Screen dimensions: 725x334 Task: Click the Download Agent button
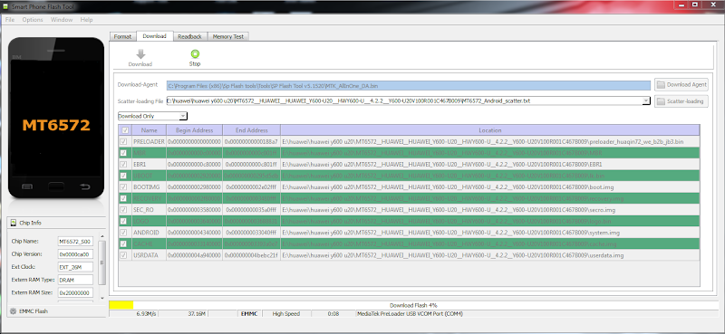coord(681,84)
